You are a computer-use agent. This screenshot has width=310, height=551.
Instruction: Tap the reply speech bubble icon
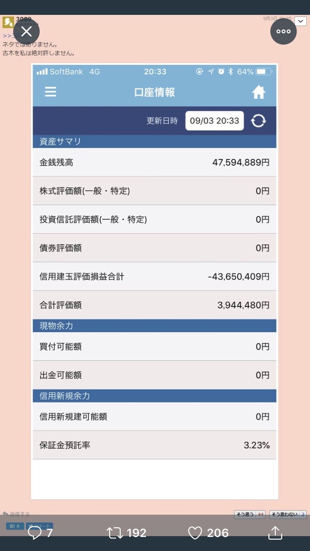click(34, 533)
